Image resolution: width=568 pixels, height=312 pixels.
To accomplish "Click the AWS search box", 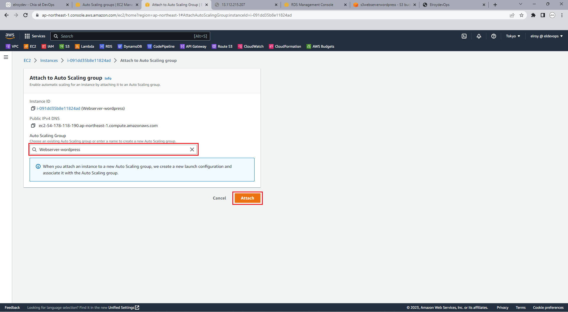I will [x=130, y=36].
